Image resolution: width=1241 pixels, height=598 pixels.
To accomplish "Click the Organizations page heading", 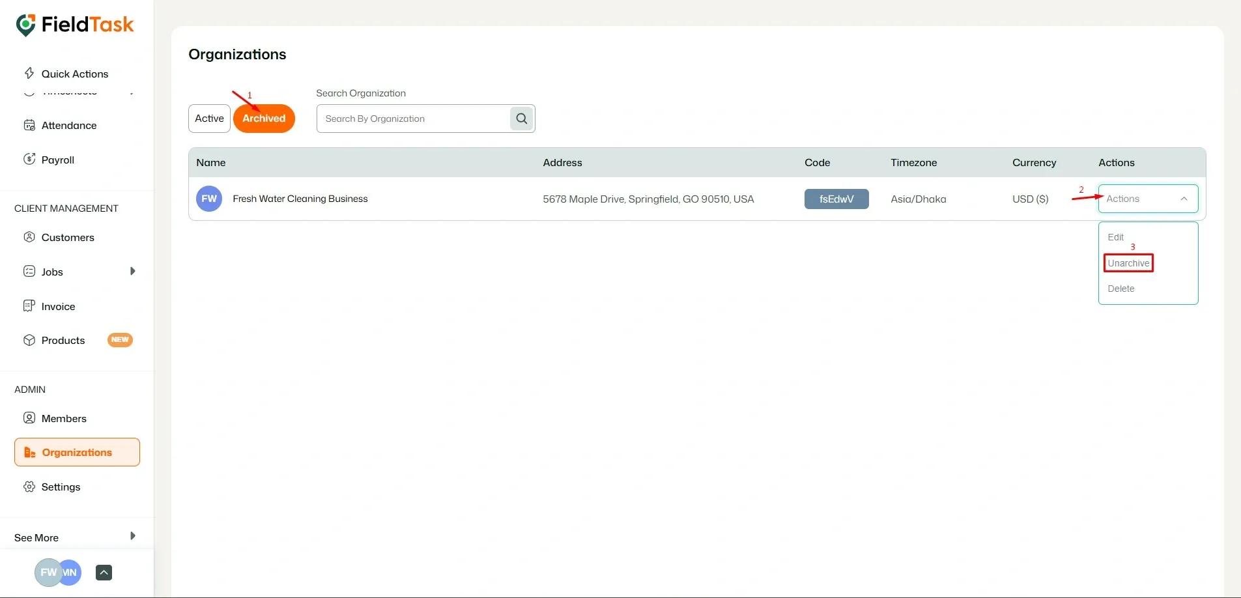I will click(237, 54).
